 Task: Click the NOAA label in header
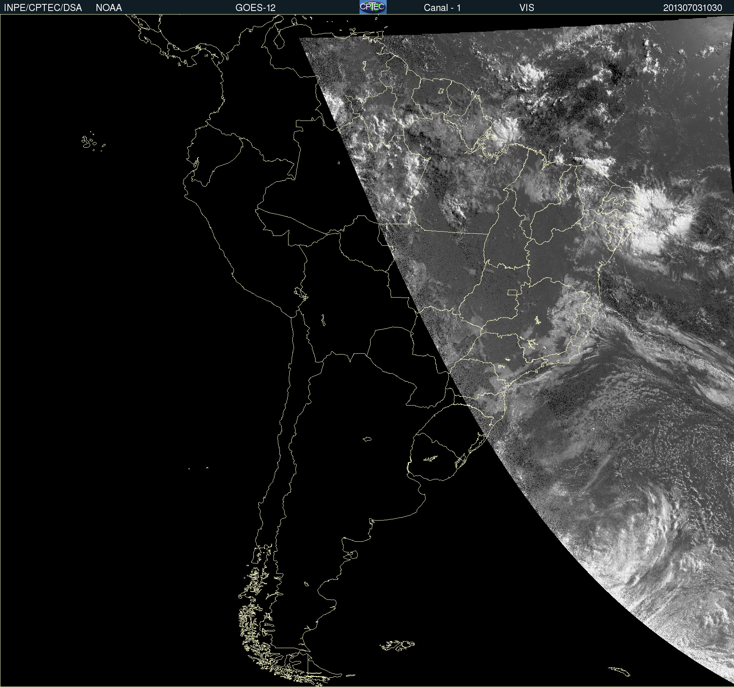[x=109, y=8]
